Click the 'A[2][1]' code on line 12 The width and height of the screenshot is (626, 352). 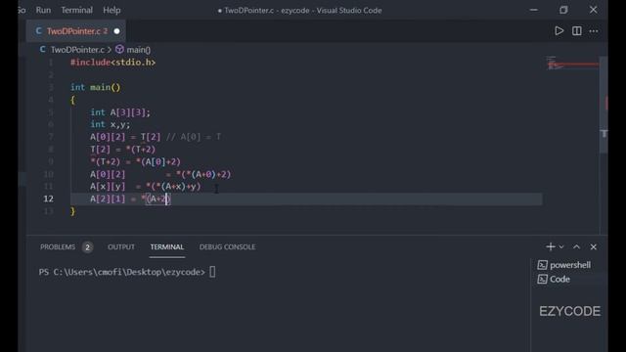[108, 198]
